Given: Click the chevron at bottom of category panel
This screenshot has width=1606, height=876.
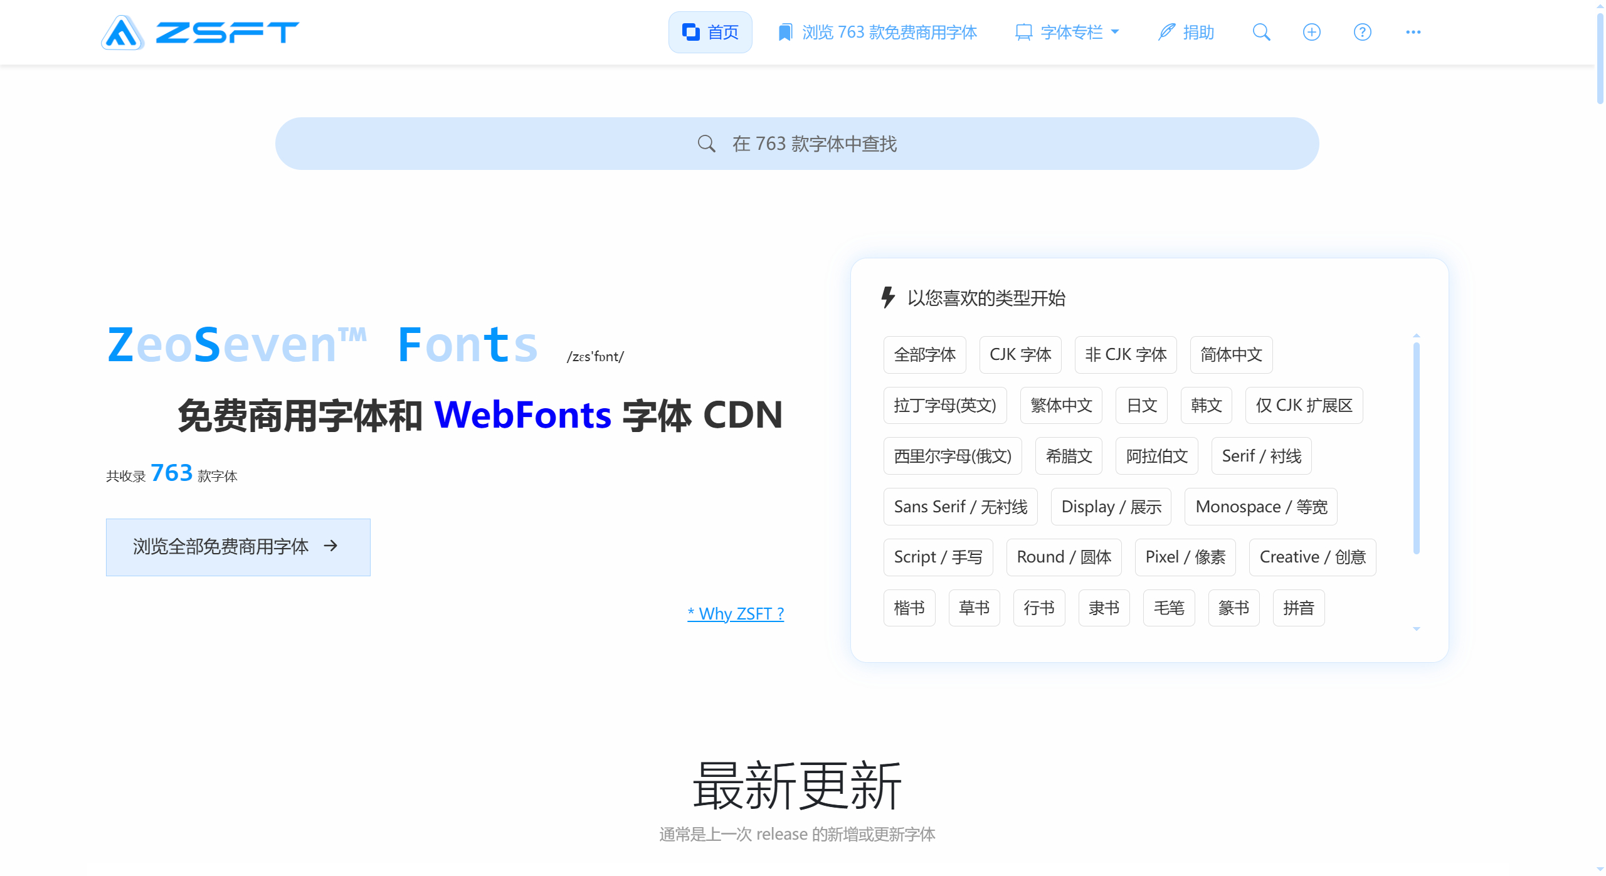Looking at the screenshot, I should [x=1417, y=628].
